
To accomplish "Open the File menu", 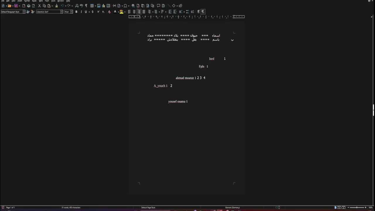I will [3, 1].
